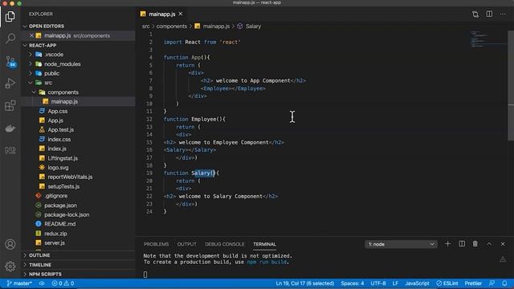Split the terminal panel
The height and width of the screenshot is (289, 514).
coord(462,244)
